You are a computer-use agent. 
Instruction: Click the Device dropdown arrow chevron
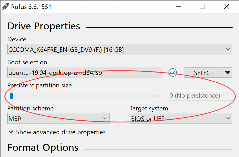click(x=228, y=49)
